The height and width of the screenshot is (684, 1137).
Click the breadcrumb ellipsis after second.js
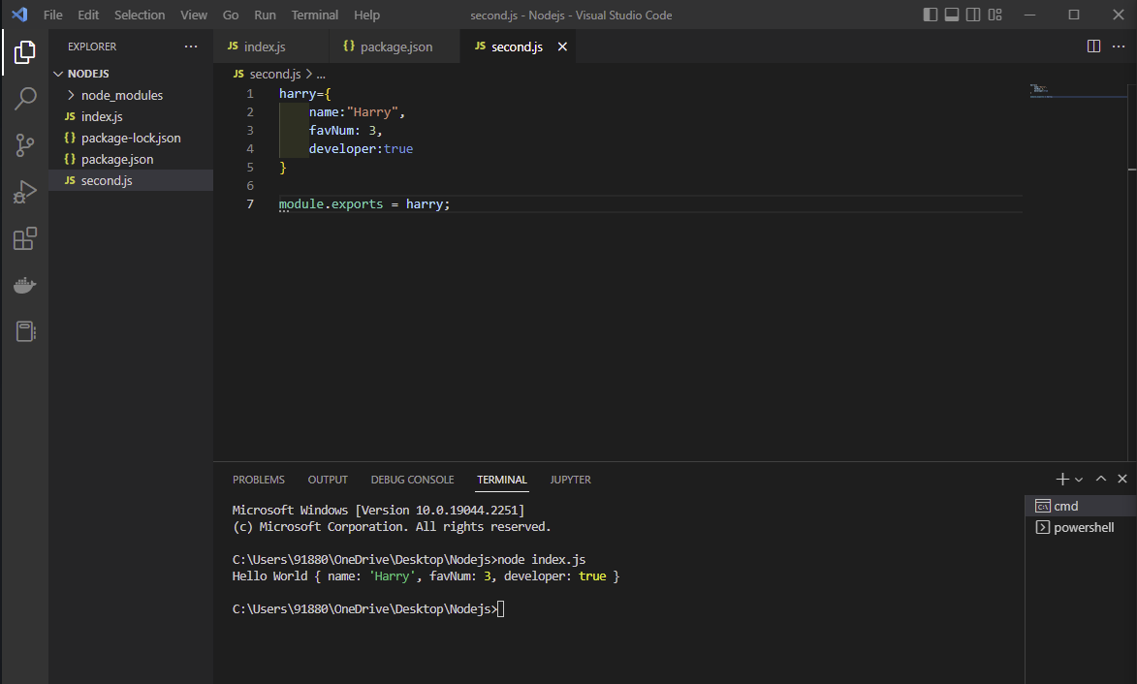pyautogui.click(x=321, y=74)
